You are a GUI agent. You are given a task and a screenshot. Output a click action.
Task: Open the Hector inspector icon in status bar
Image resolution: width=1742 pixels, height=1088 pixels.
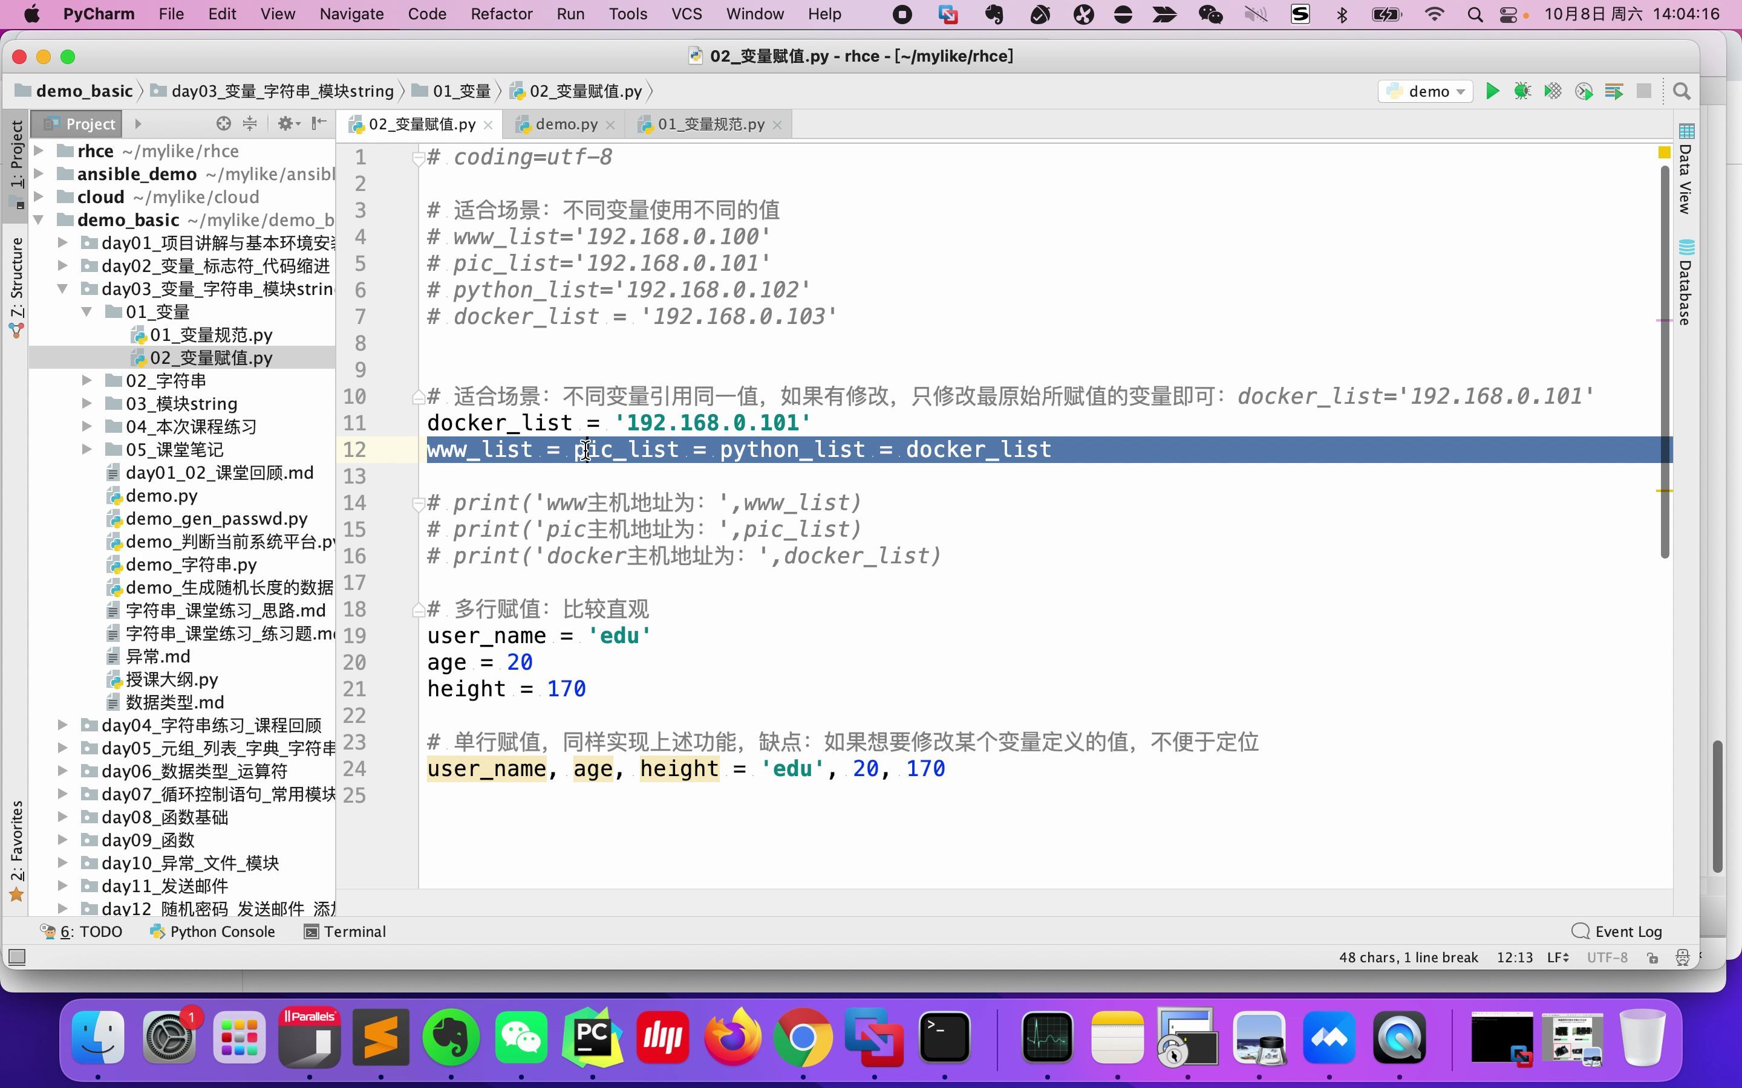1682,958
